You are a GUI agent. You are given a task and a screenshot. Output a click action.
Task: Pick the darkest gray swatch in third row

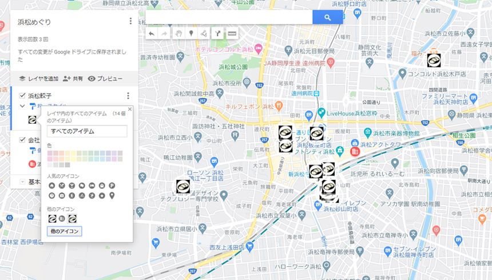68,165
